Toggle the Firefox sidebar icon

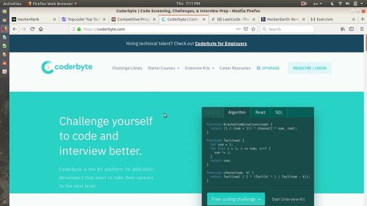tap(352, 29)
